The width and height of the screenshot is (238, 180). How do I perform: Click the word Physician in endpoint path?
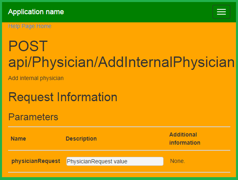coord(63,62)
